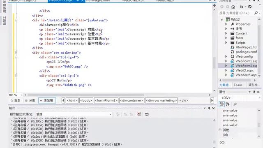Screen dimensions: 263x148
Task: Toggle word wrap icon in Output toolbar
Action: [x=147, y=114]
